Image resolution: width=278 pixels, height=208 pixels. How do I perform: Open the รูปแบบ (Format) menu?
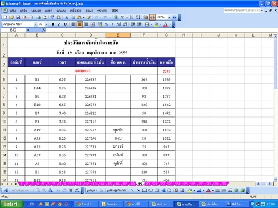[61, 11]
